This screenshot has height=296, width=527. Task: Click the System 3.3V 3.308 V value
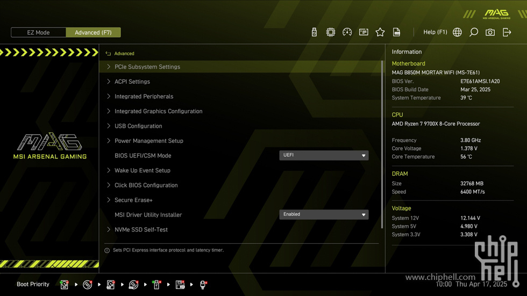[x=469, y=235]
